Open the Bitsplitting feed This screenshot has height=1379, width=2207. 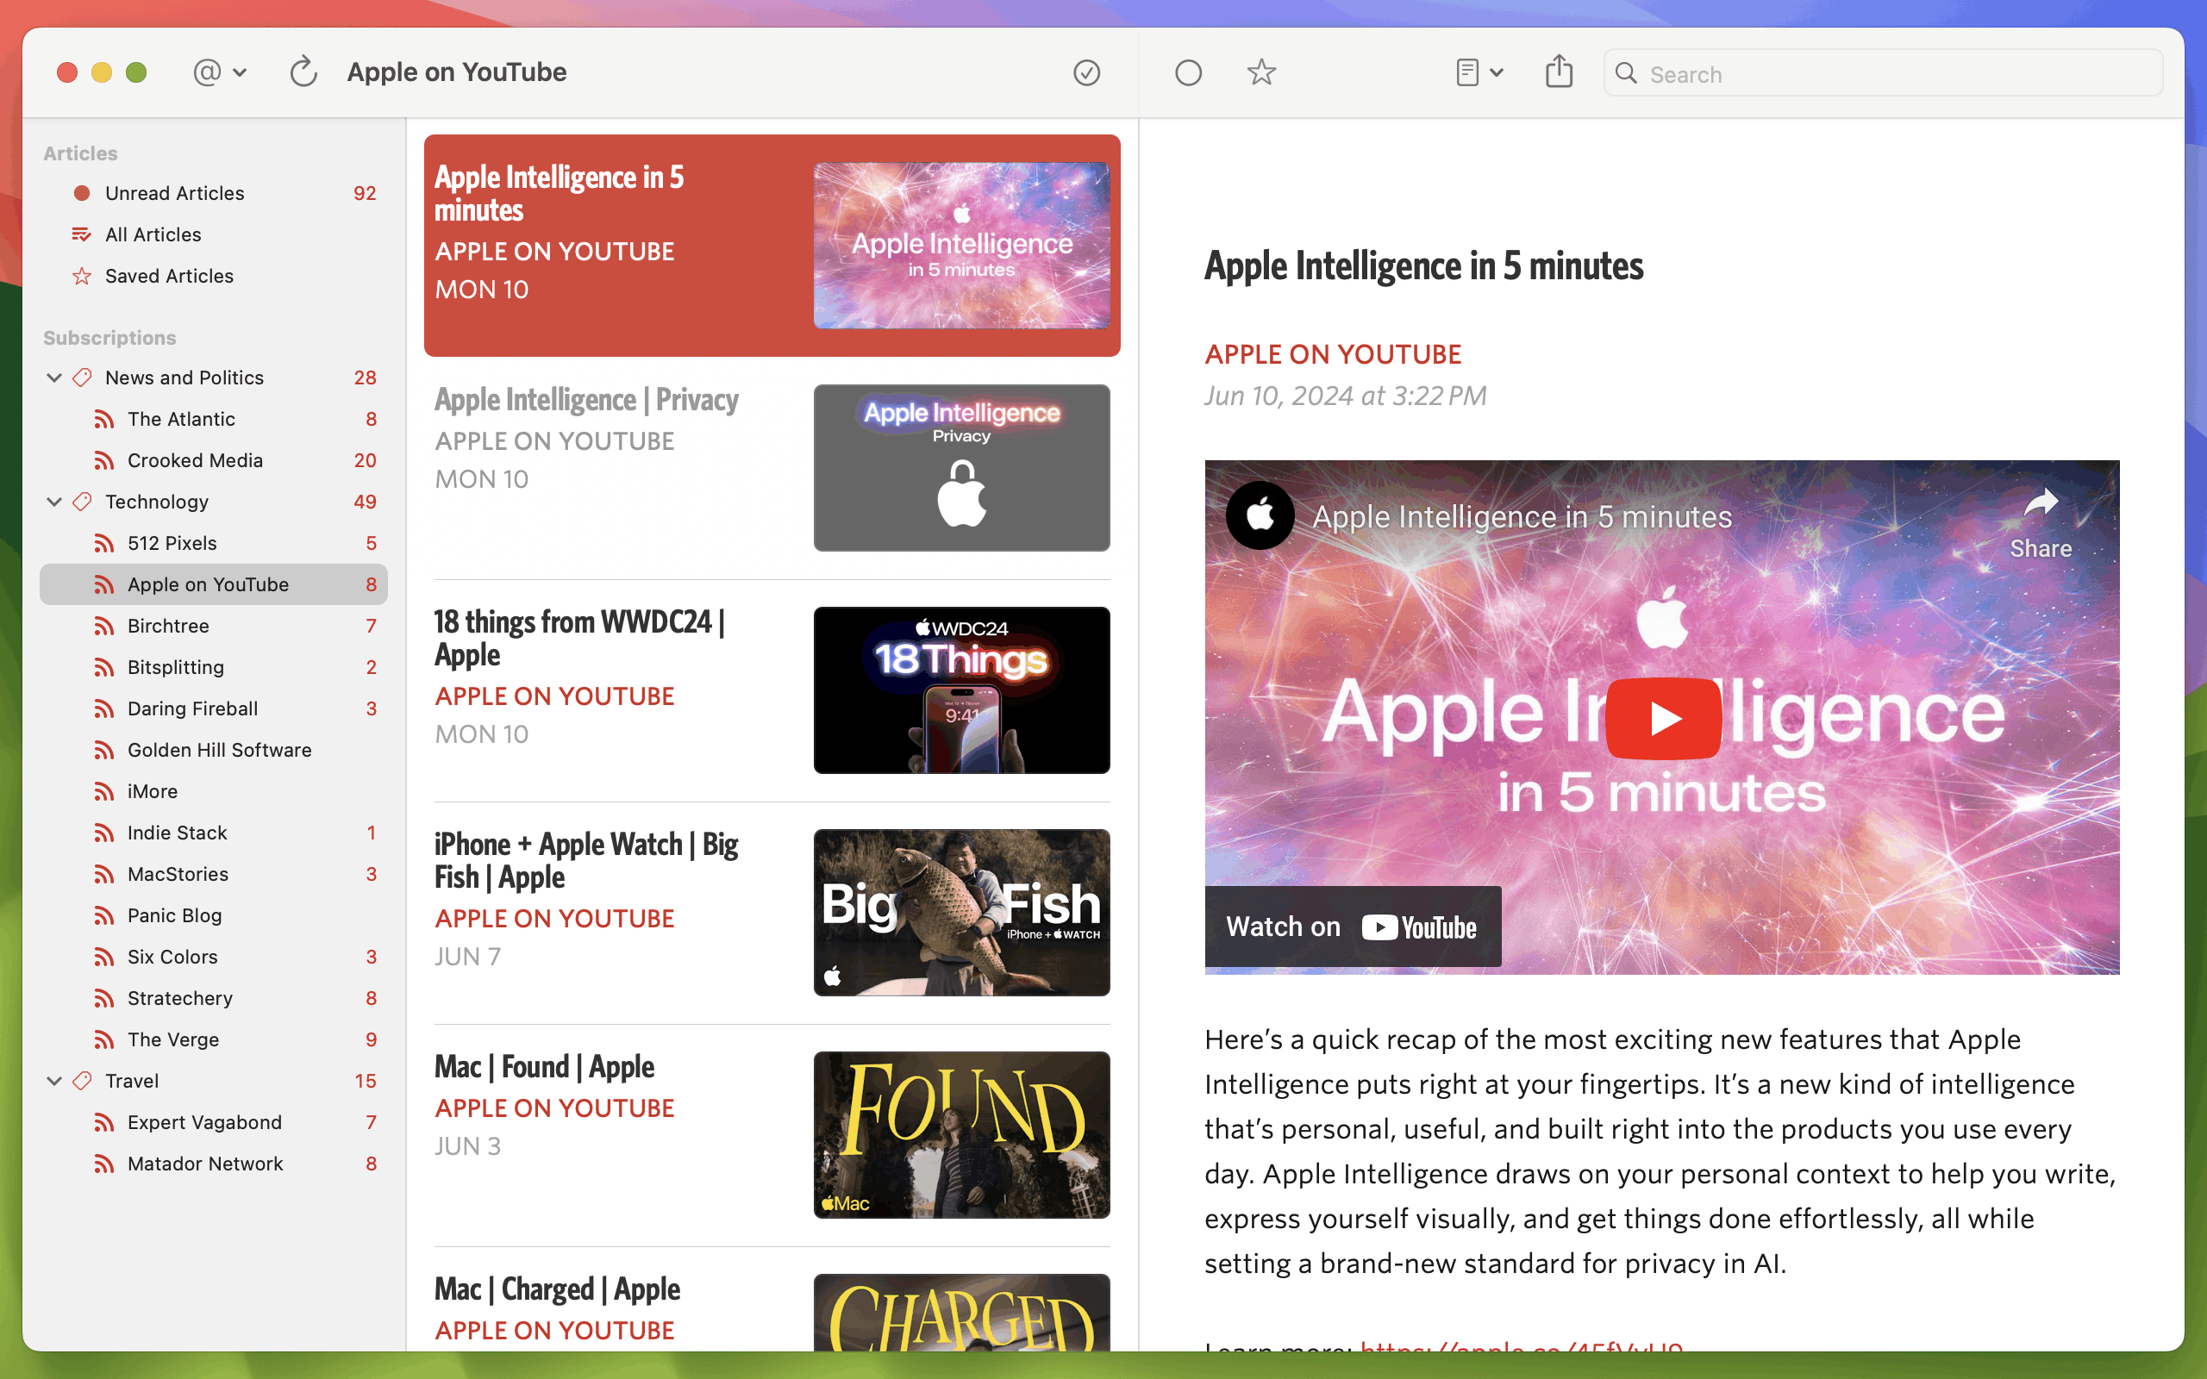214,667
